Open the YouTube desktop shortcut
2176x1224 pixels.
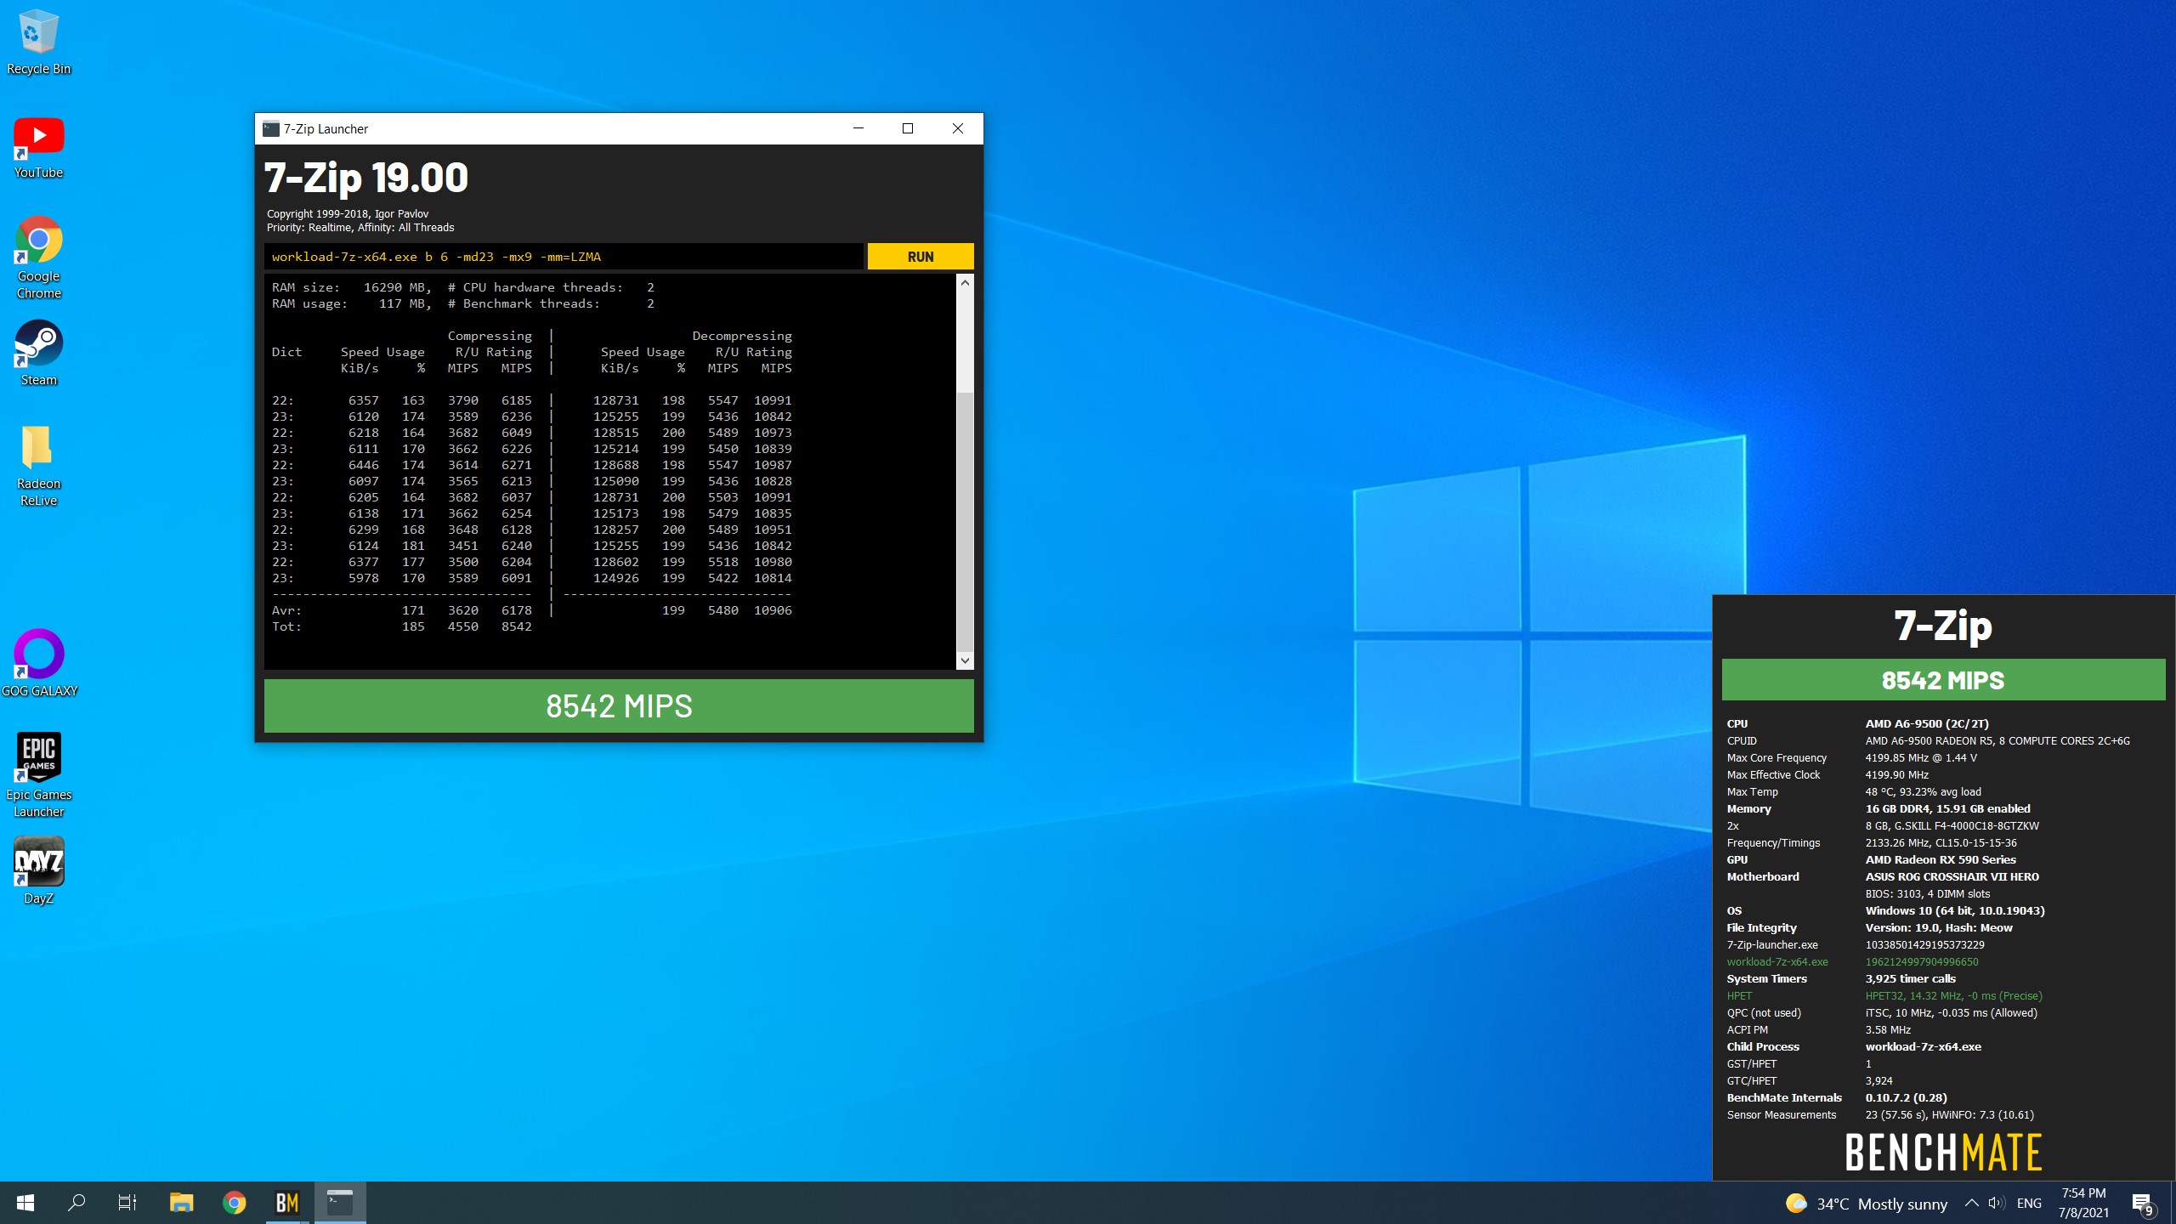[38, 148]
